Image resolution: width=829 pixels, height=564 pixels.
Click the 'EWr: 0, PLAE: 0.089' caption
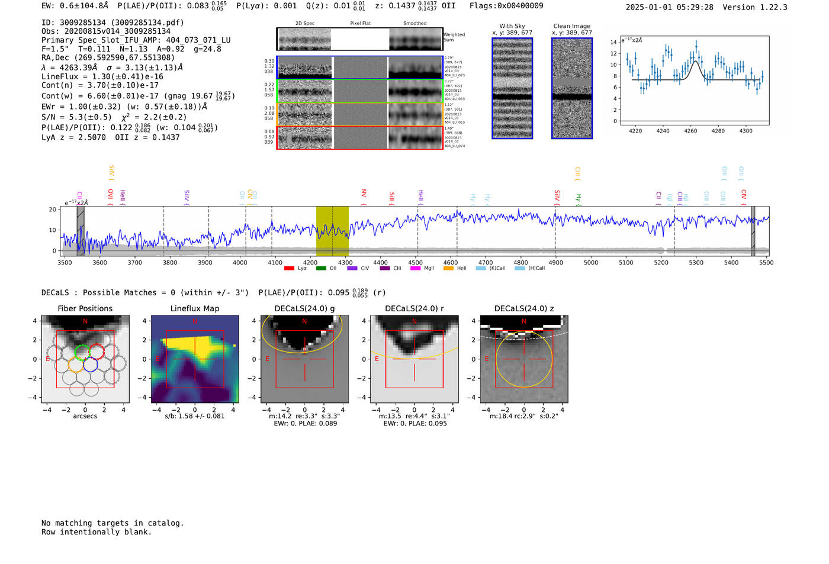click(305, 423)
